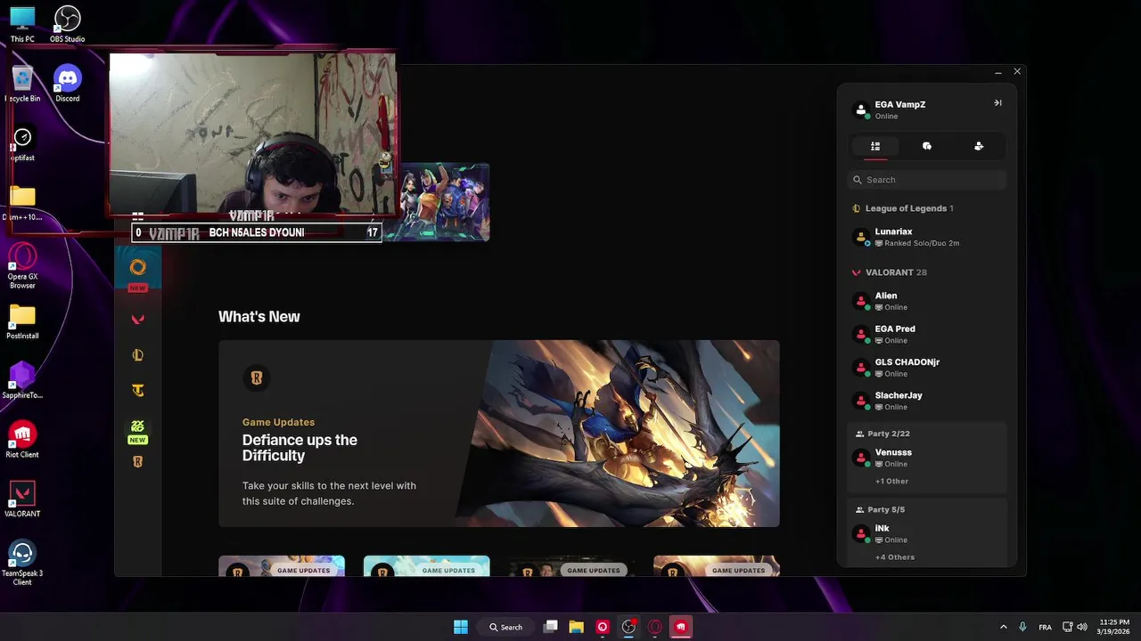Switch to the friends list tab
The width and height of the screenshot is (1141, 641).
point(875,146)
